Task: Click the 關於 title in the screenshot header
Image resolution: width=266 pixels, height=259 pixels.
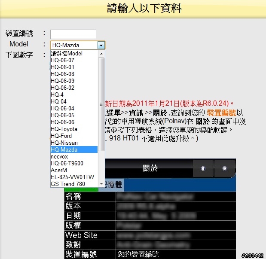Action: 150,168
